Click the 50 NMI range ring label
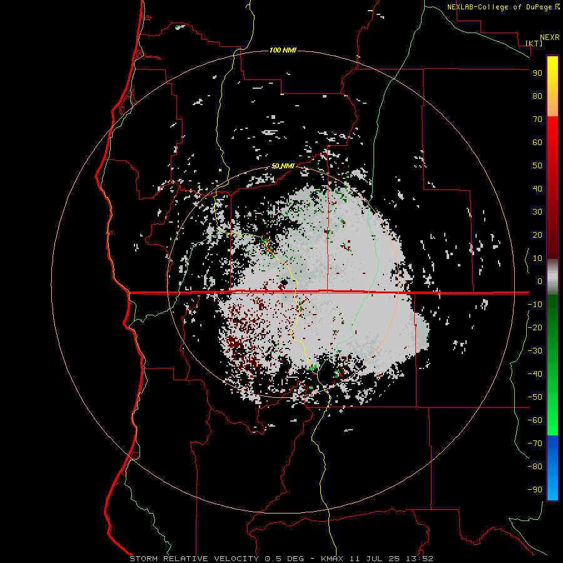This screenshot has width=563, height=563. coord(283,166)
